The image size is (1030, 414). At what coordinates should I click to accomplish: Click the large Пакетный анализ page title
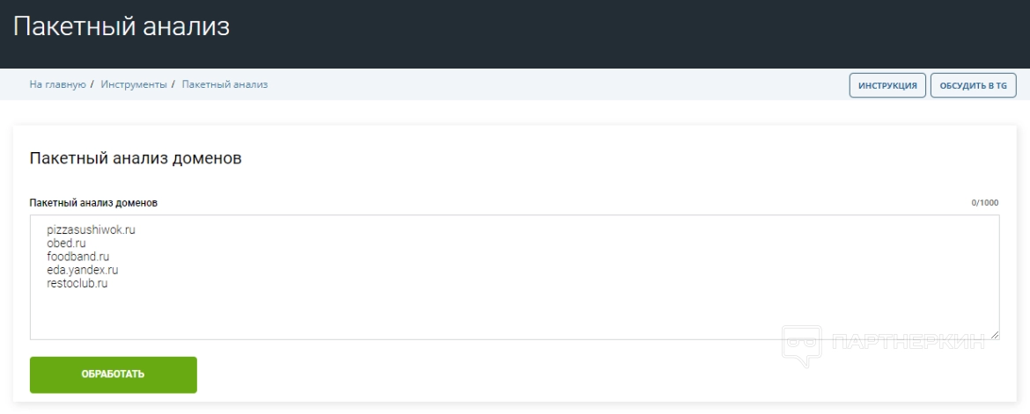(121, 26)
